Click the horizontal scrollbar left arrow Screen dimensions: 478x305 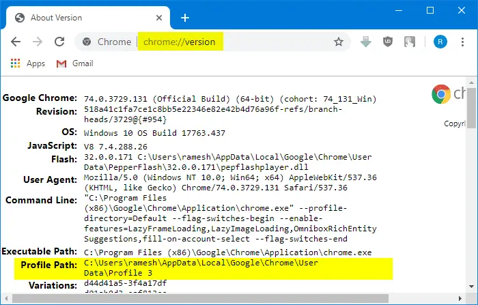click(x=6, y=299)
